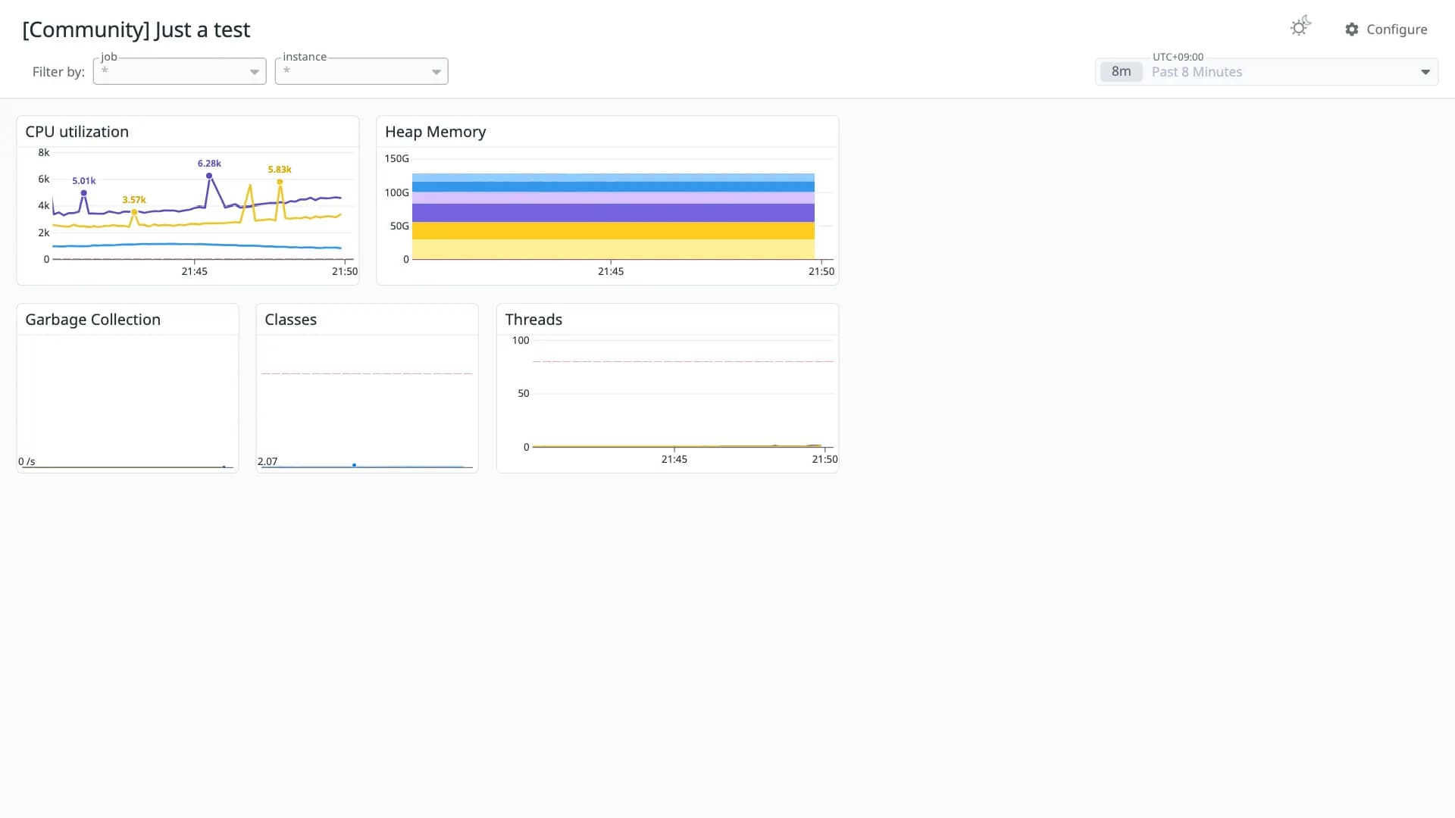Click the dark blue band in Heap Memory

point(613,186)
